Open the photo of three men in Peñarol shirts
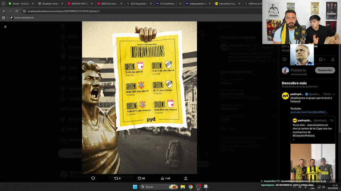Viewport: 341px width, 191px height. tap(313, 163)
